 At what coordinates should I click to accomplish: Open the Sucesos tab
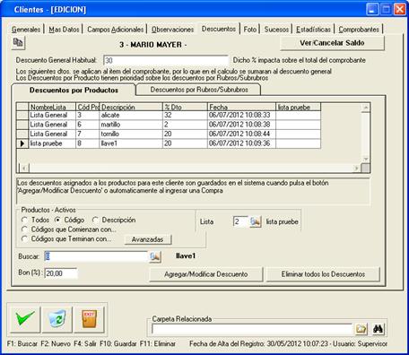click(276, 30)
